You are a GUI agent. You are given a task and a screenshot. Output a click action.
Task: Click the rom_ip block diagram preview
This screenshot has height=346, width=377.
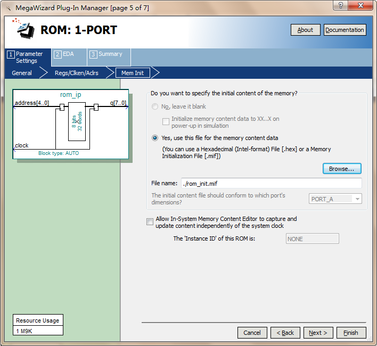(71, 124)
